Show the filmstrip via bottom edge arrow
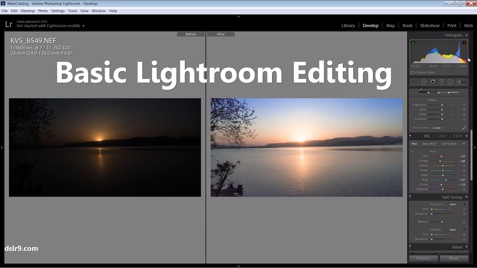Screen dimensions: 477x268 pos(238,266)
